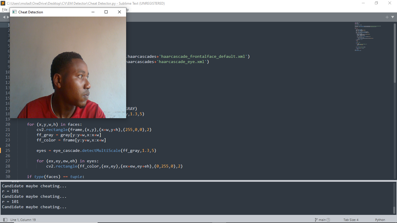Click the Line 1, Column 19 indicator
The height and width of the screenshot is (223, 397).
tap(23, 220)
